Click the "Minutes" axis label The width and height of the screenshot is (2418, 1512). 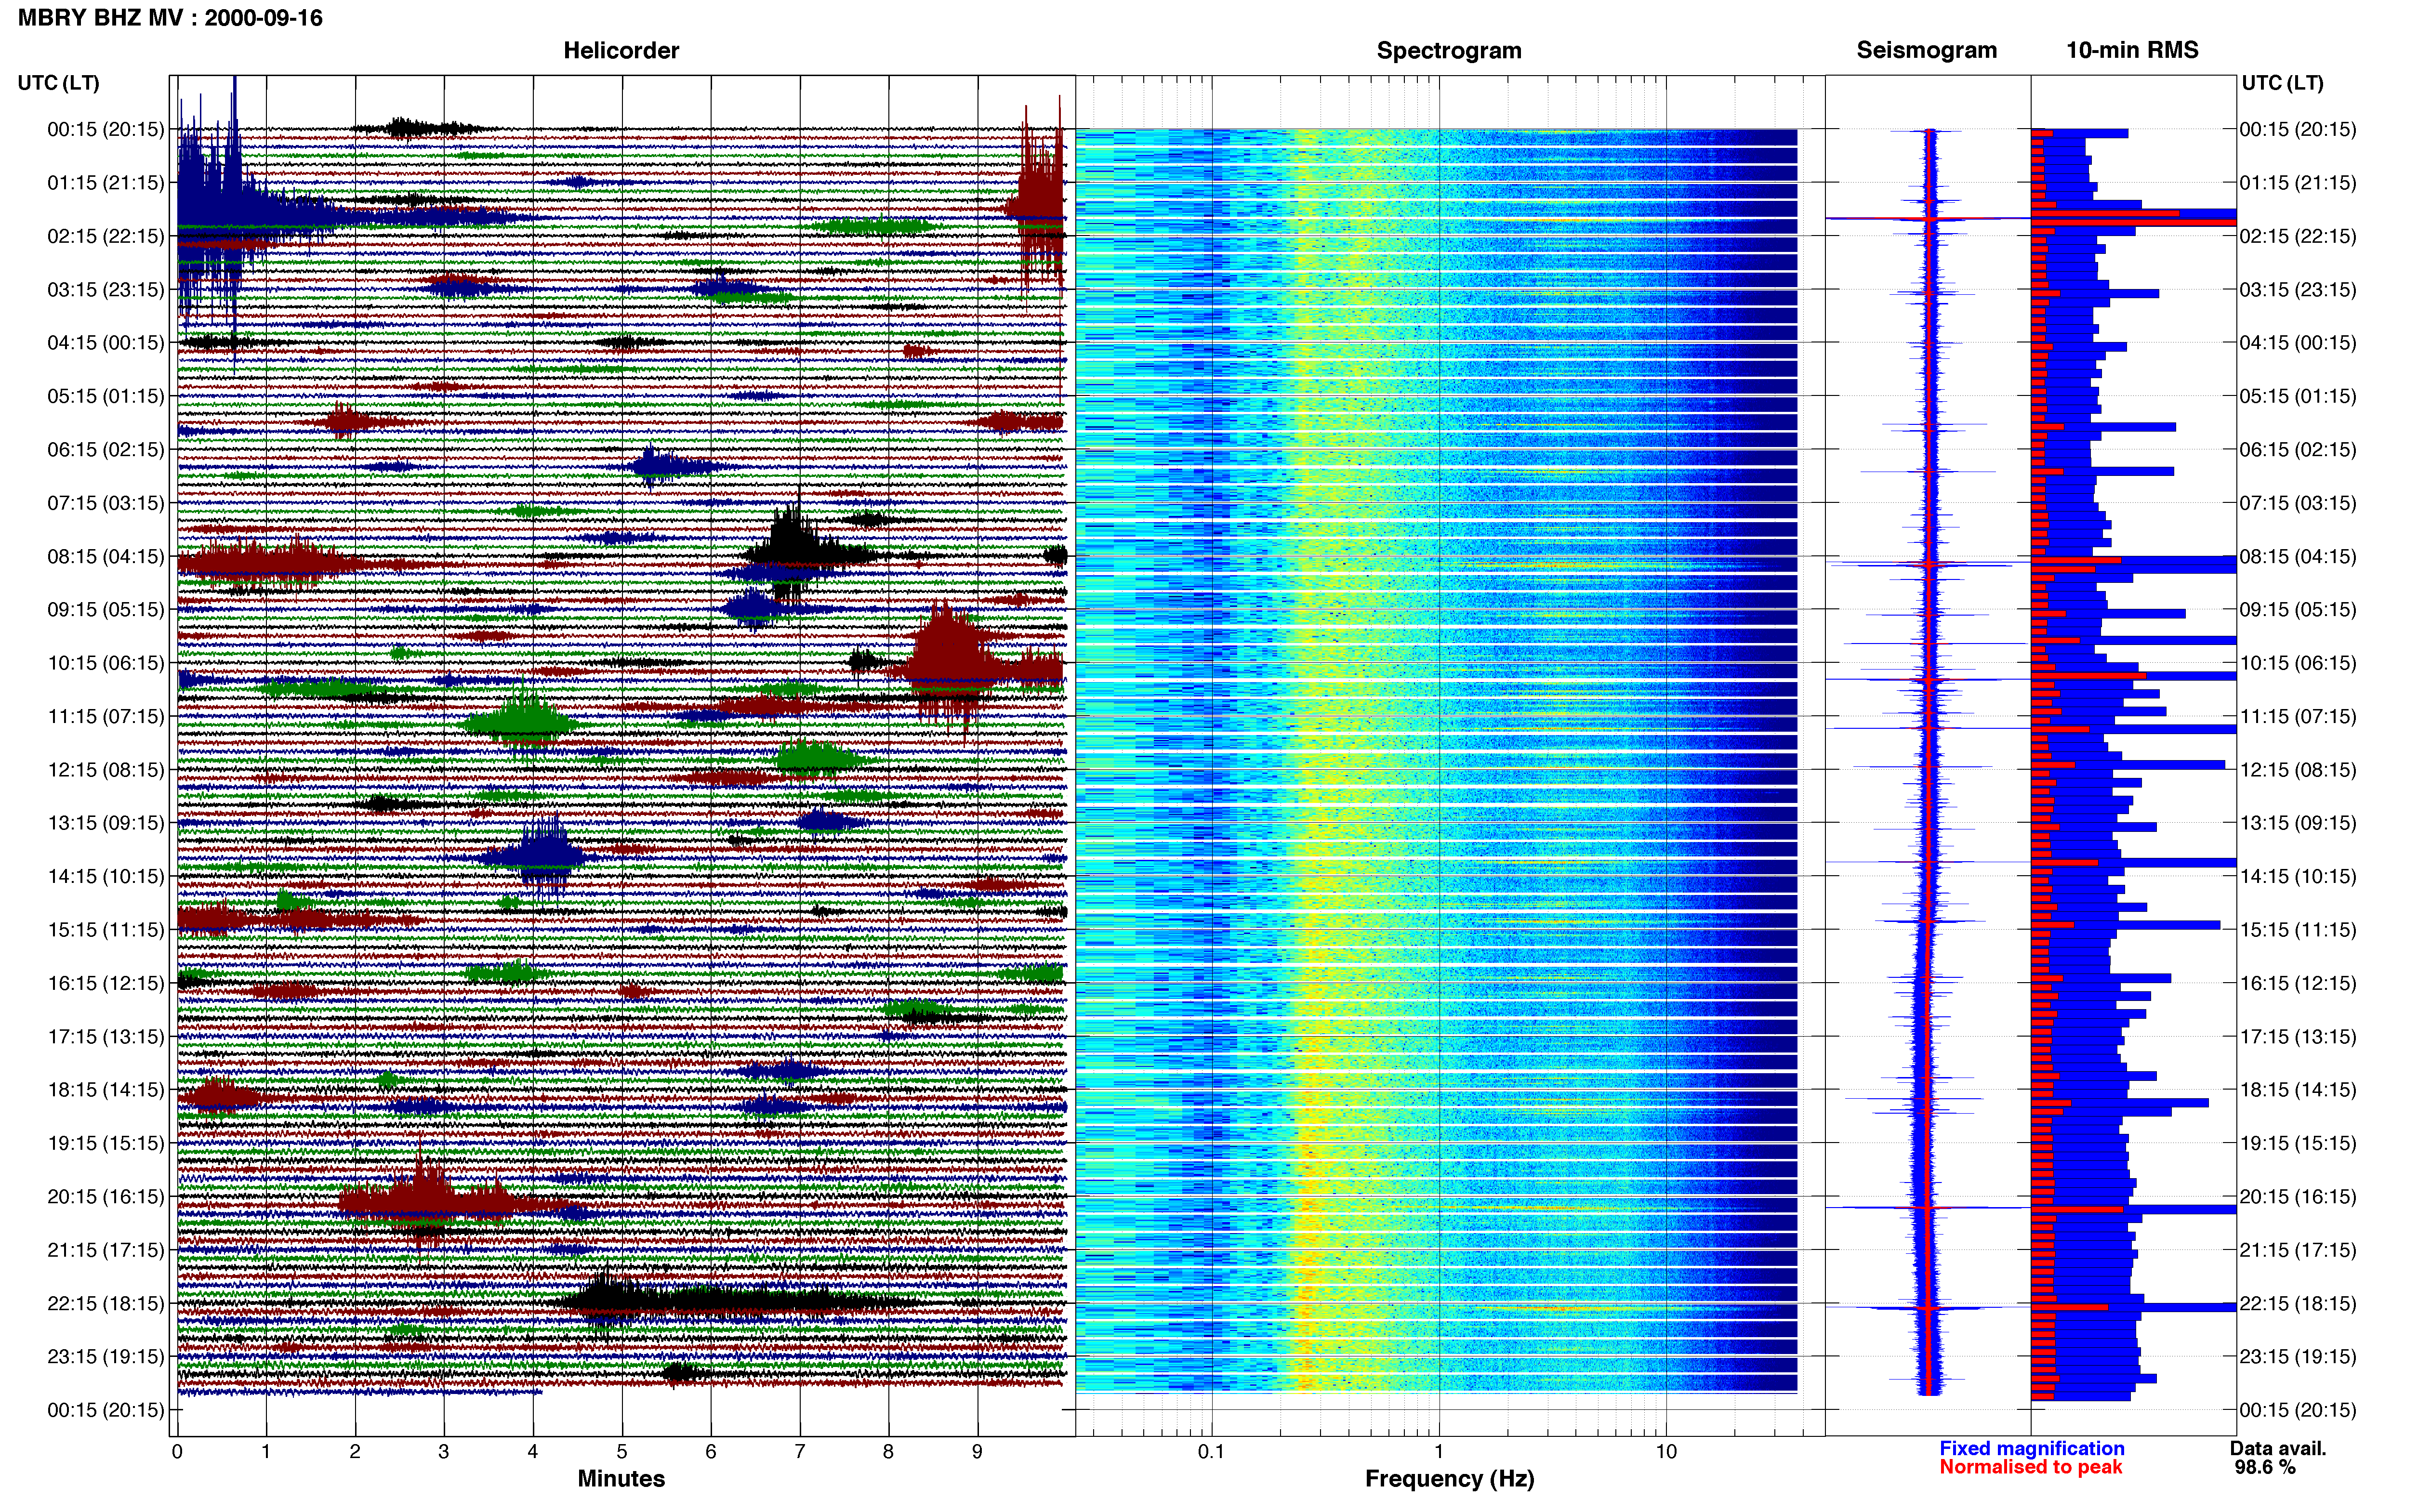point(621,1479)
